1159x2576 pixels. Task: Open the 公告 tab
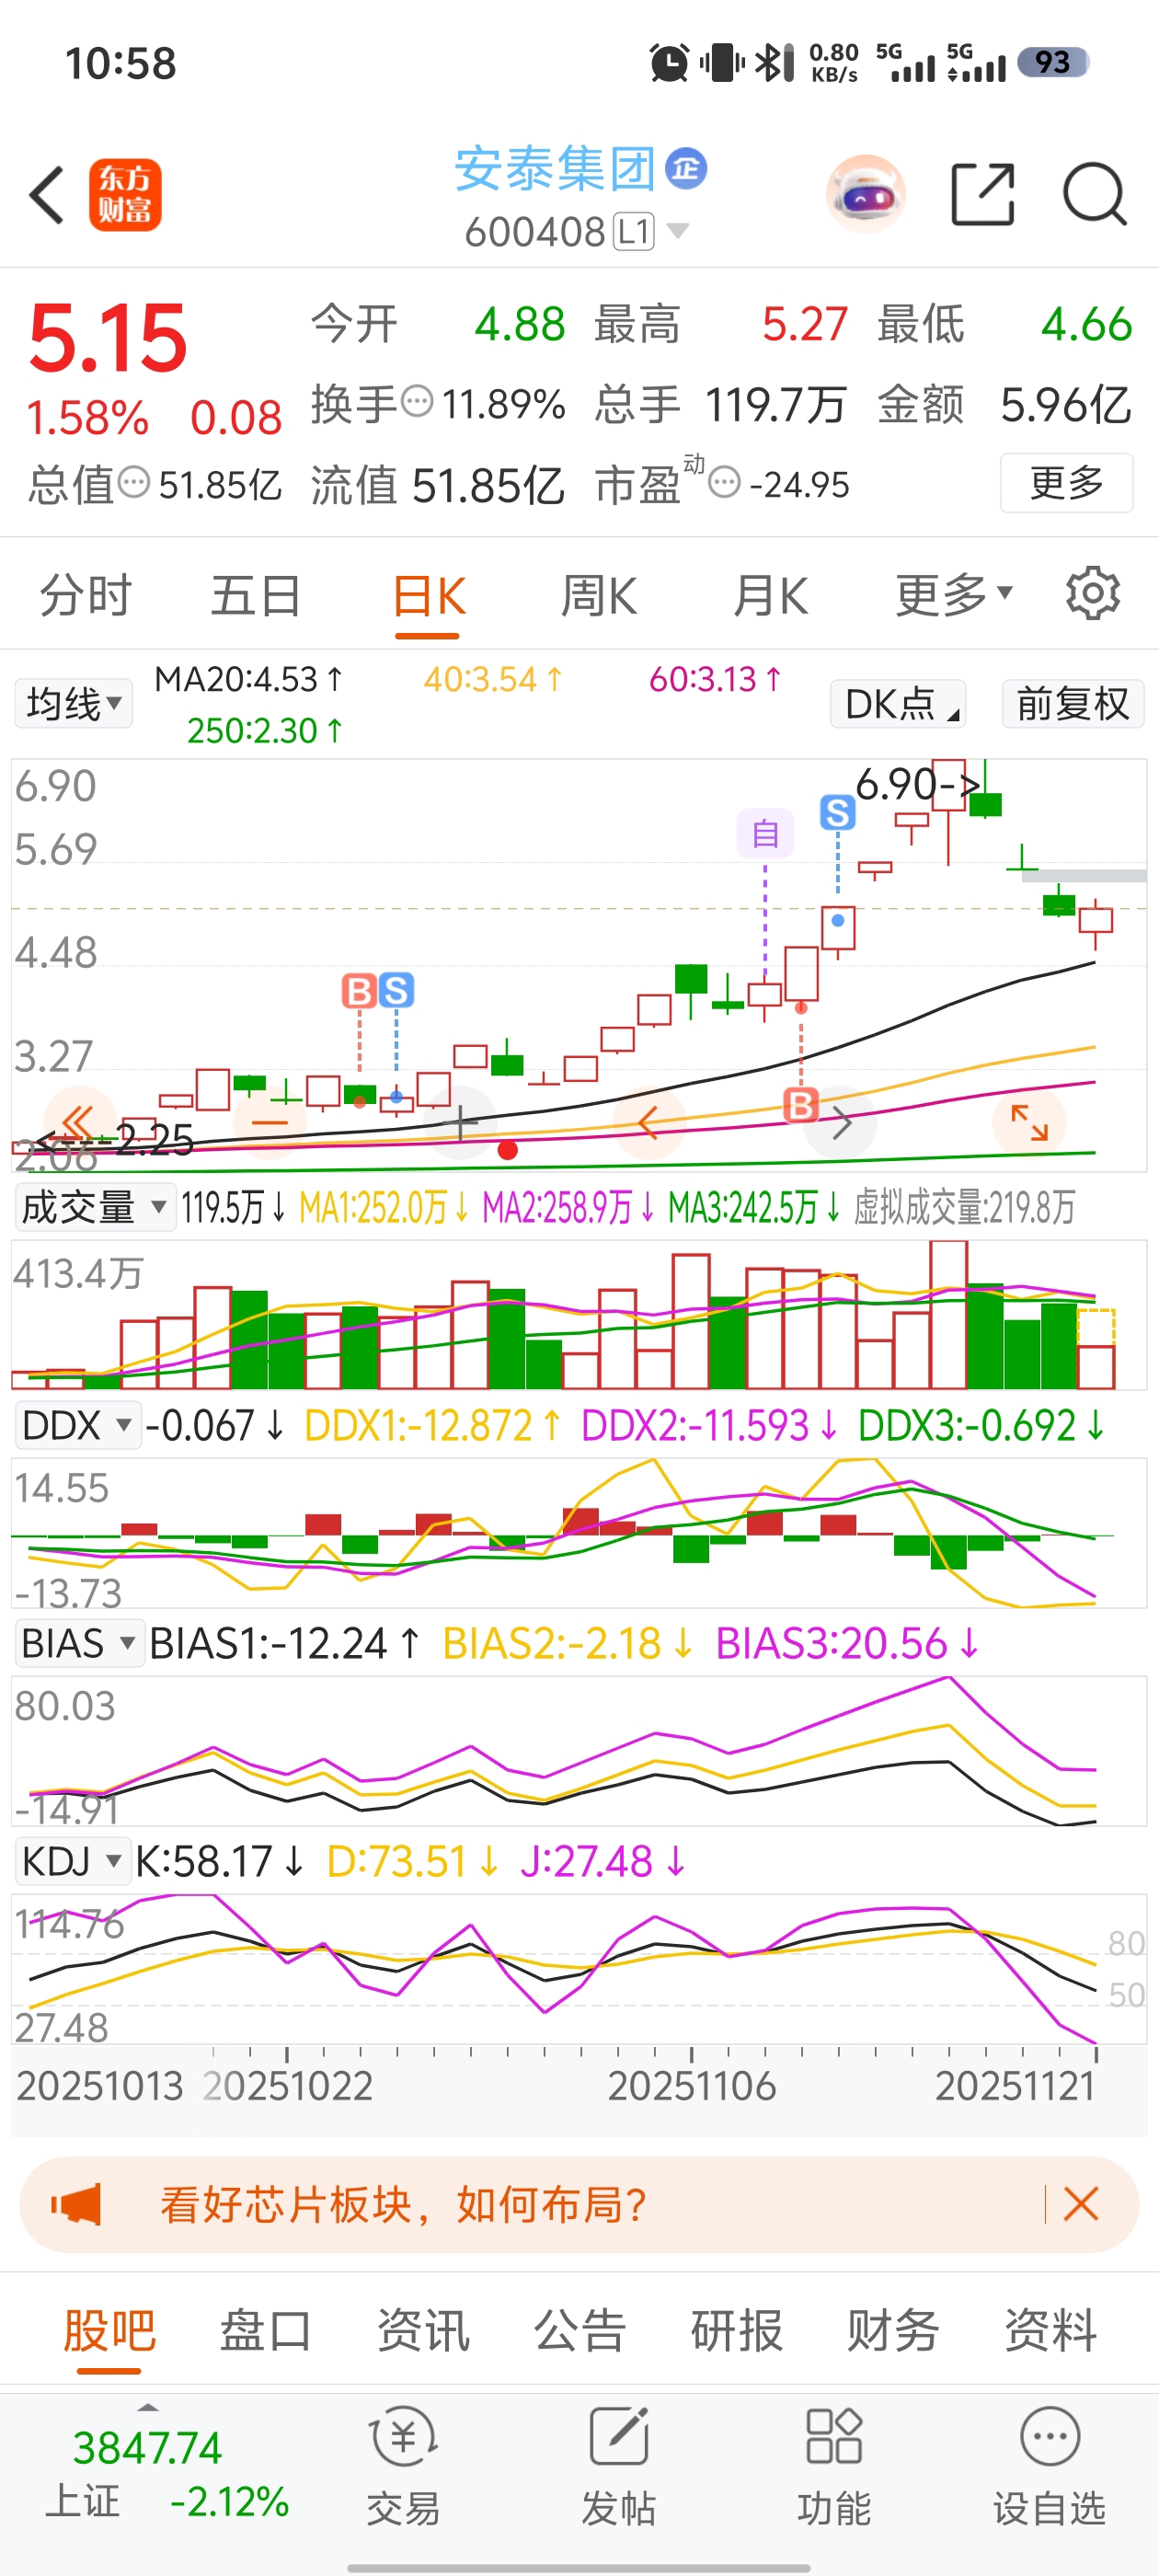[580, 2330]
